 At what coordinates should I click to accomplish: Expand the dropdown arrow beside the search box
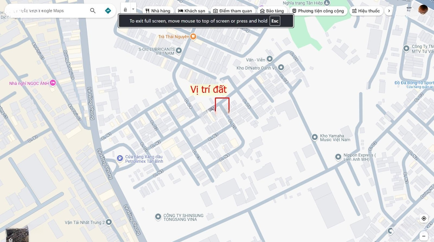click(133, 9)
